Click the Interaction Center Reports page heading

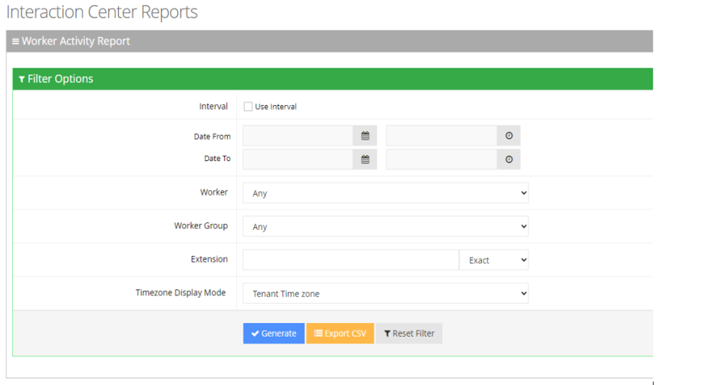click(x=102, y=12)
